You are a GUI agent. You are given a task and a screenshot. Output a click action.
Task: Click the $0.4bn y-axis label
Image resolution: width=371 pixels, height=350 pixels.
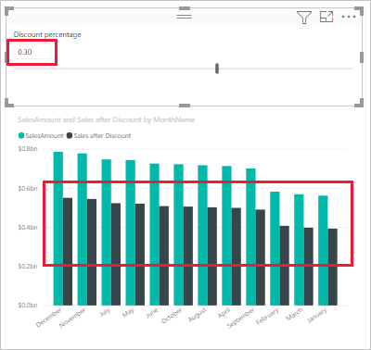click(28, 228)
